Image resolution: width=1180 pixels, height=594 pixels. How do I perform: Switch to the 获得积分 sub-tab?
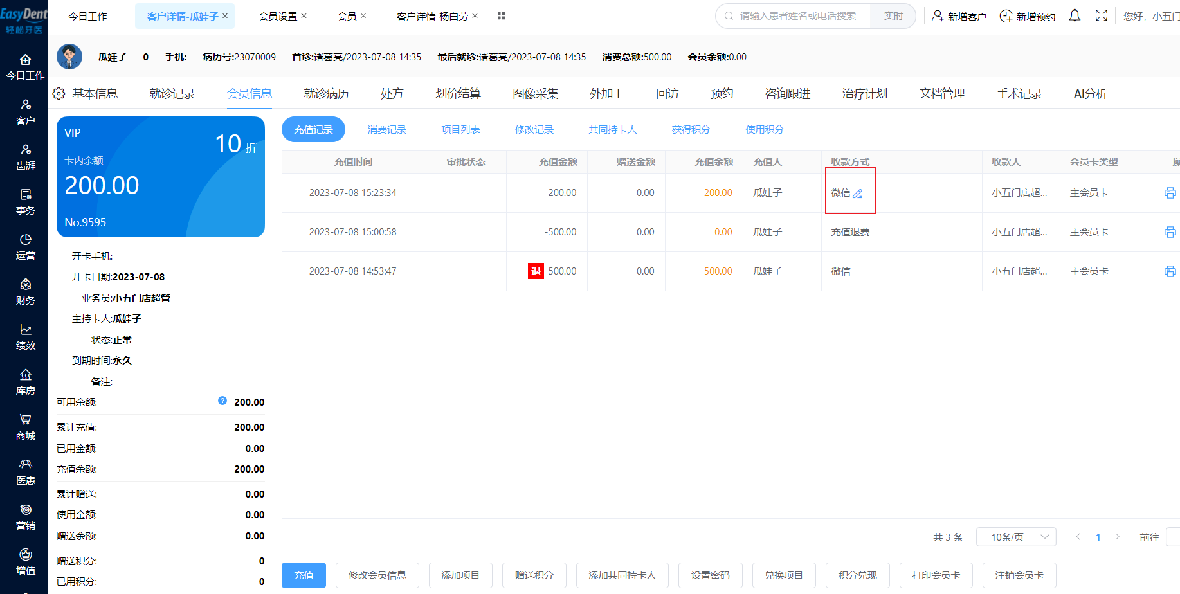[691, 130]
